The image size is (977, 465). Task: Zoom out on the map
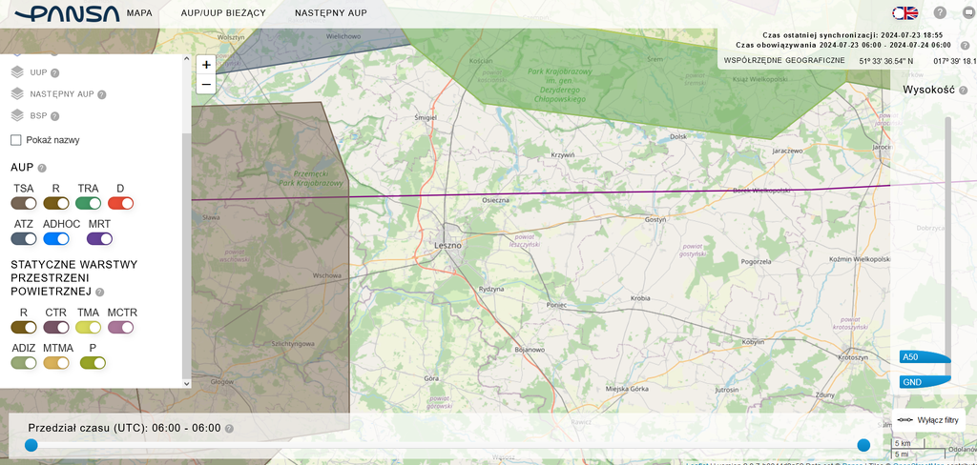click(206, 84)
